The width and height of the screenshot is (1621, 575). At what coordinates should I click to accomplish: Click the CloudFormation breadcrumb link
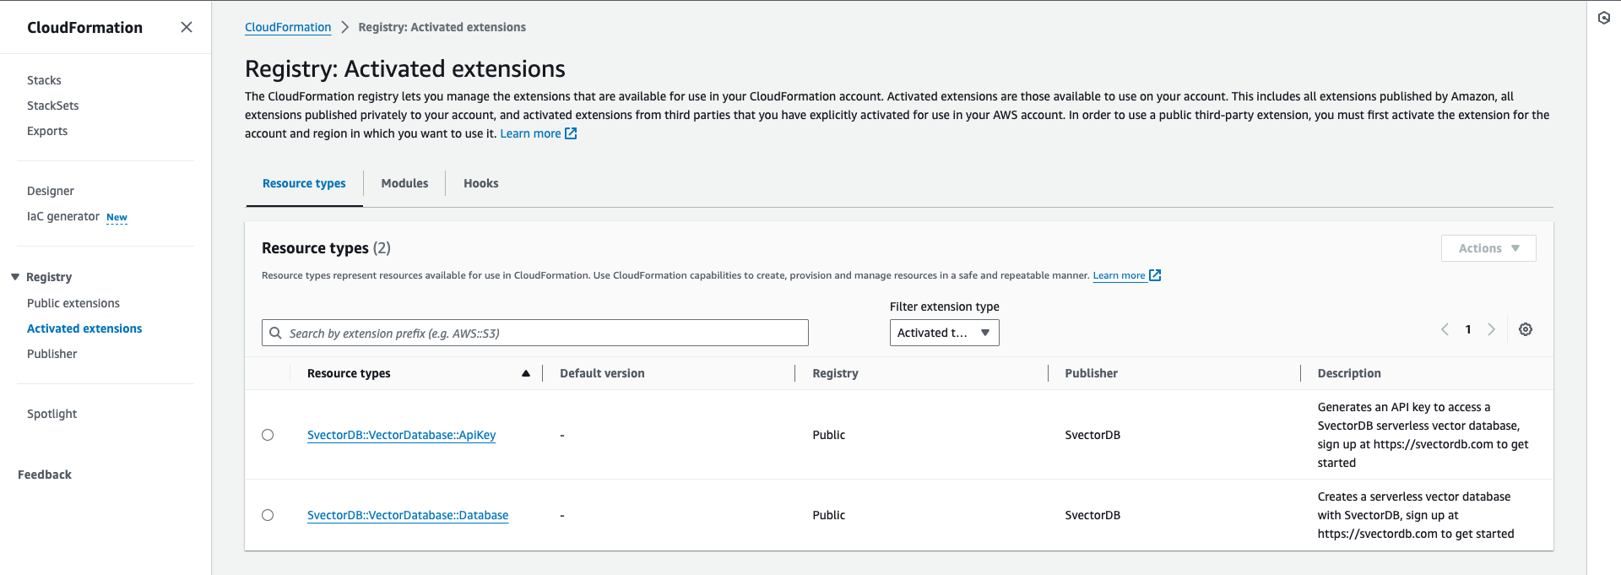tap(288, 27)
